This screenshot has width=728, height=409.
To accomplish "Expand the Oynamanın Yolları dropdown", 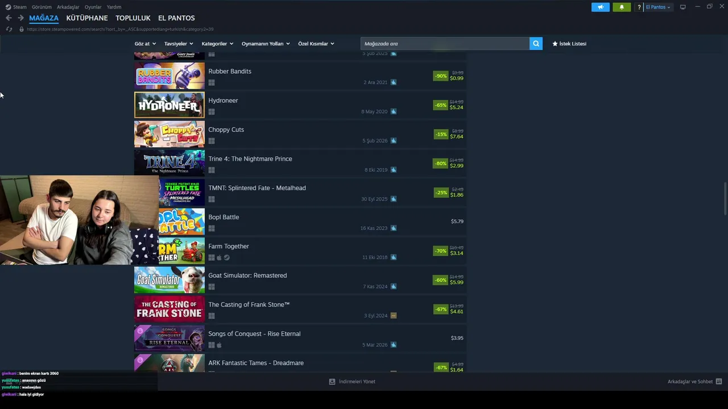I will coord(266,44).
